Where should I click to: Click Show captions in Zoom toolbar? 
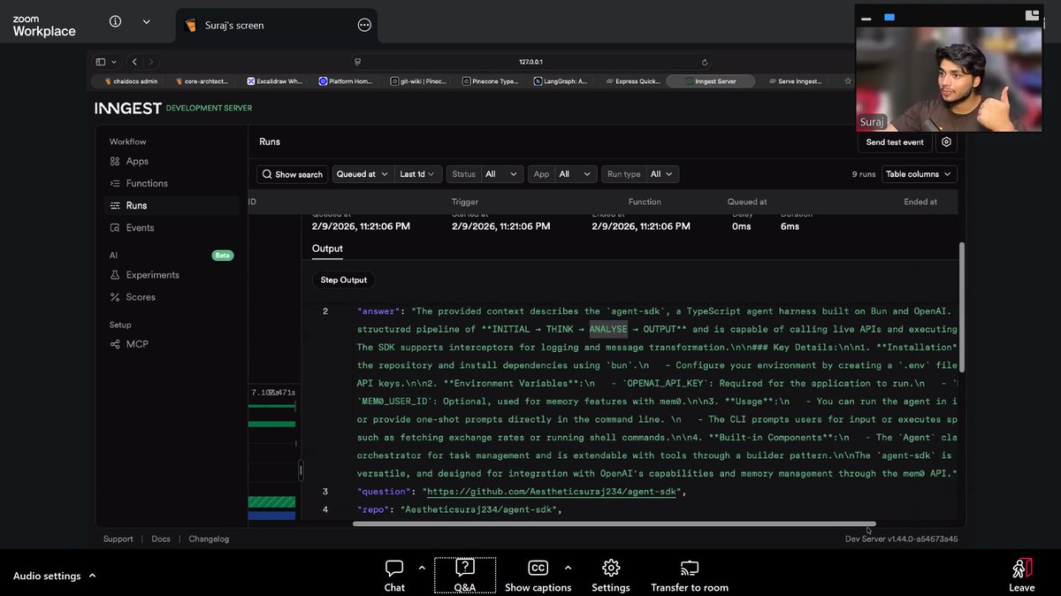tap(538, 576)
